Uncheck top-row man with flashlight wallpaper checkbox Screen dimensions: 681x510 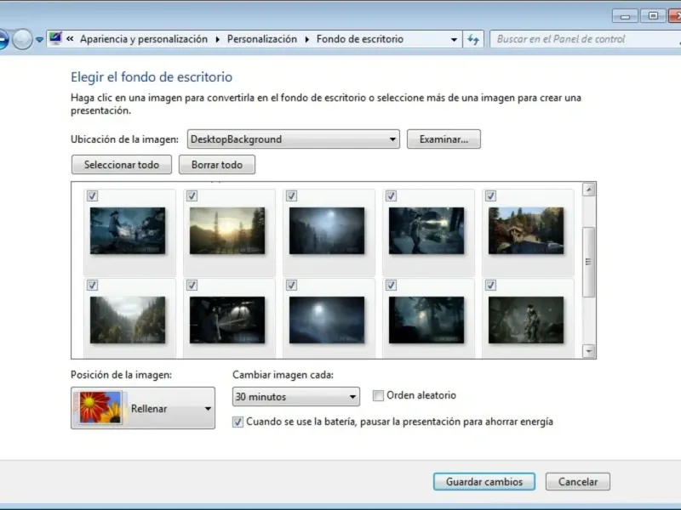(x=391, y=196)
